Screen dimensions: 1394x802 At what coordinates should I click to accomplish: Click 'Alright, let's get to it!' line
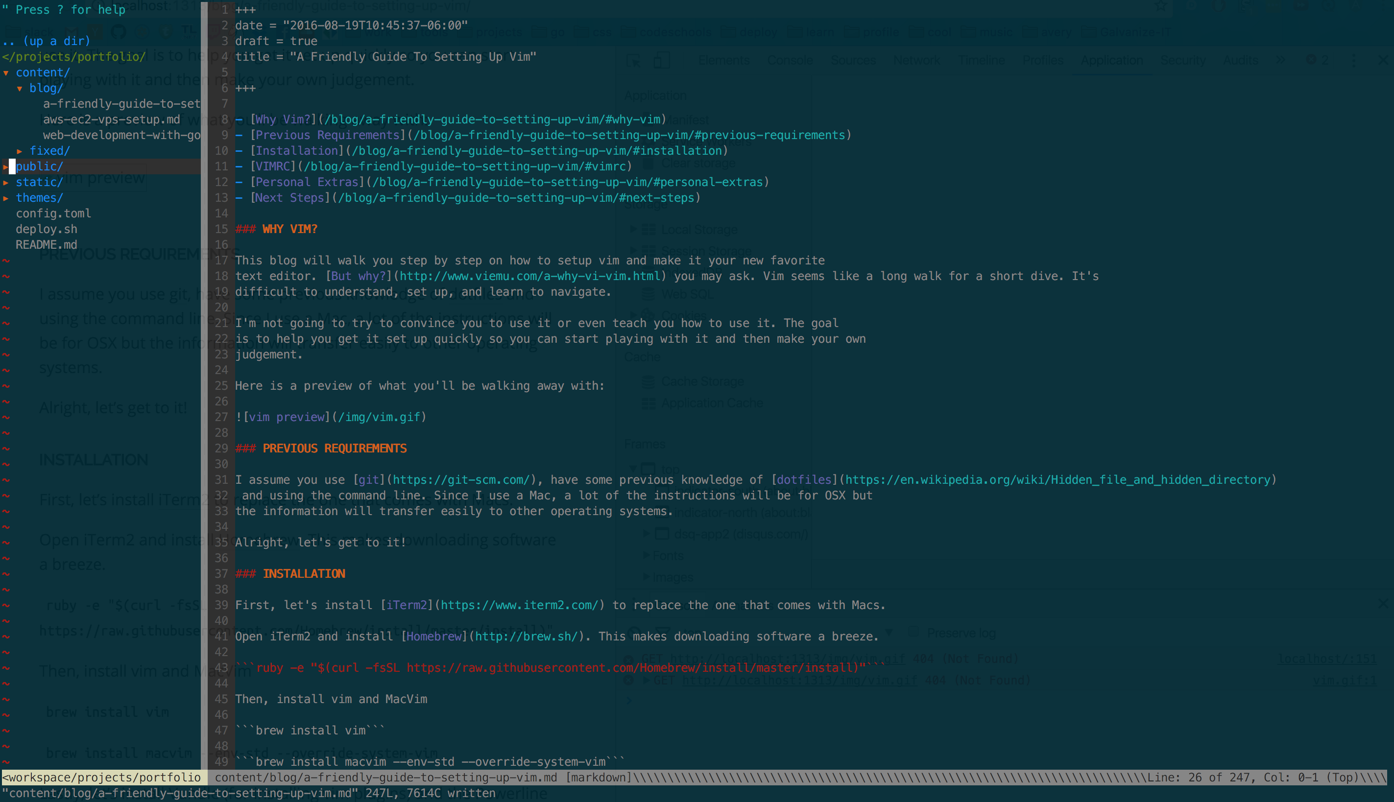321,543
